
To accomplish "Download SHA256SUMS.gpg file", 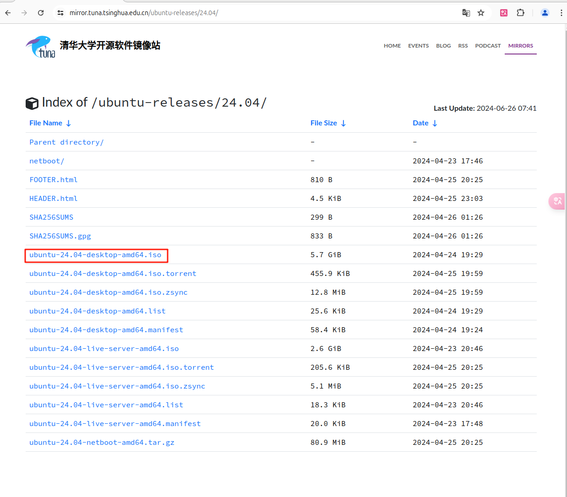I will coord(60,236).
